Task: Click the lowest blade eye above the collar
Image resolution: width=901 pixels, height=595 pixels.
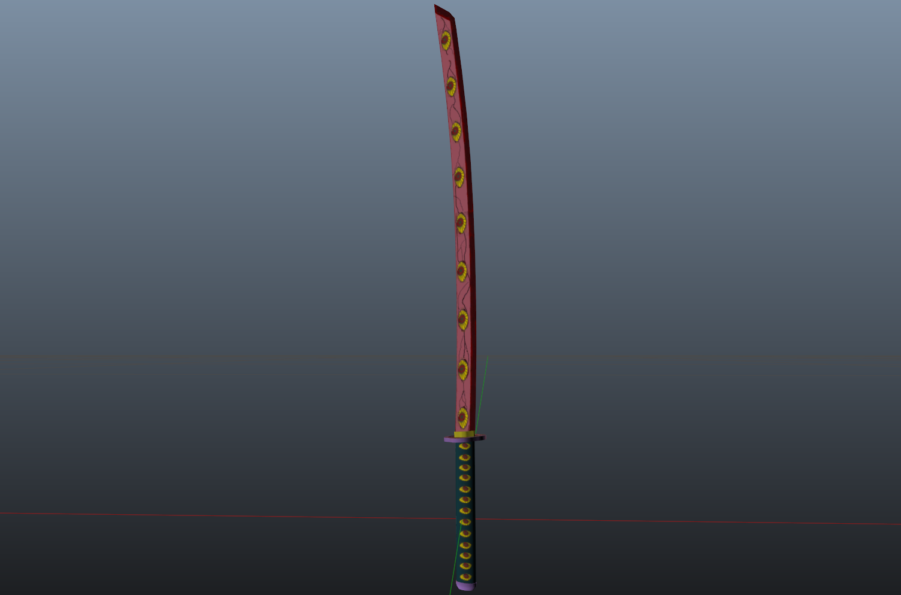Action: click(x=462, y=417)
